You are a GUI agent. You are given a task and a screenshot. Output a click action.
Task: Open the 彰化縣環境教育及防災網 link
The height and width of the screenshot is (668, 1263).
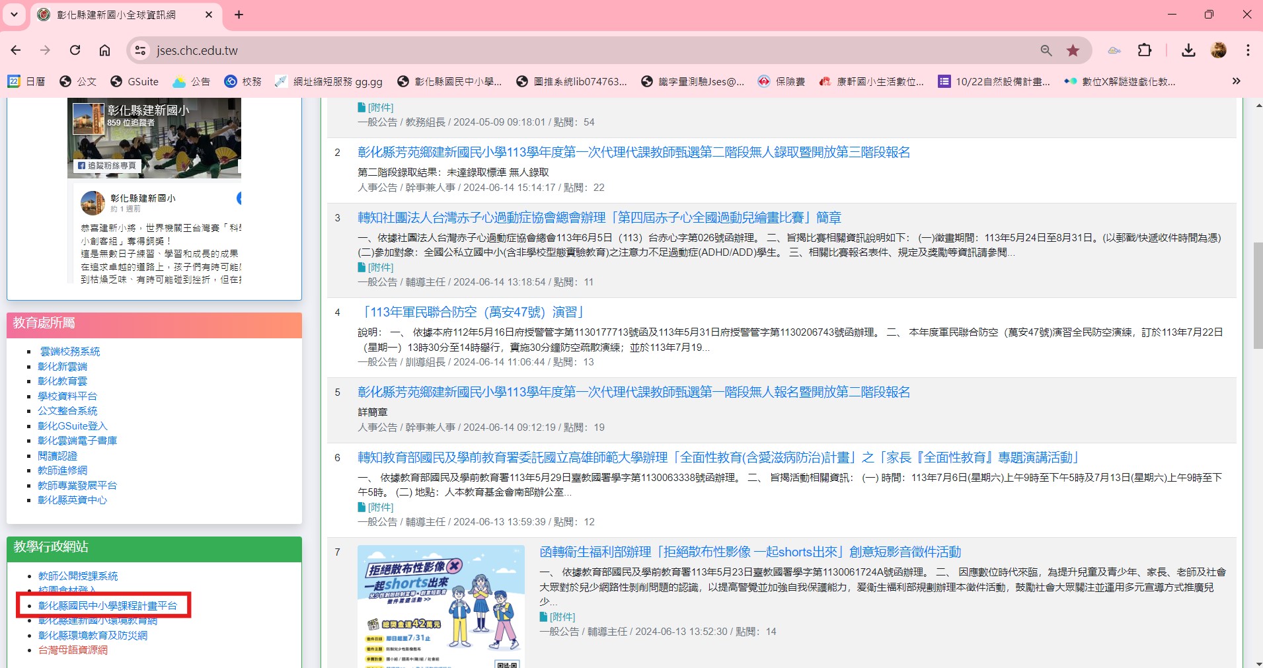(93, 635)
